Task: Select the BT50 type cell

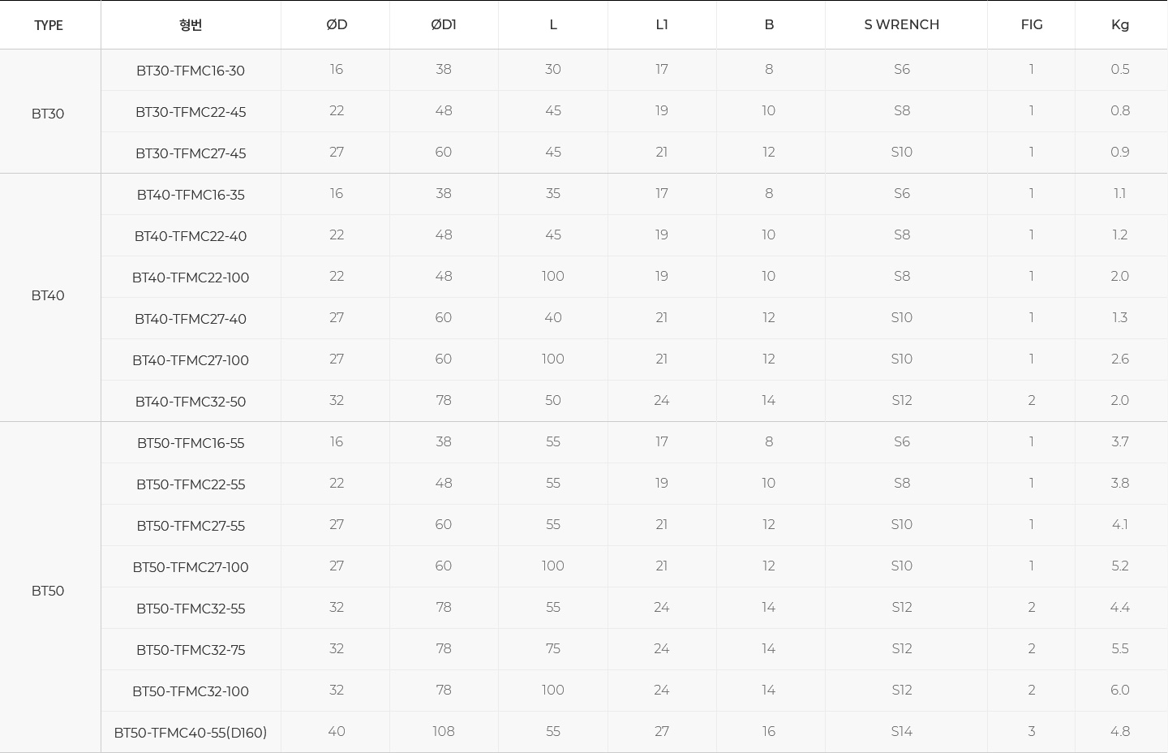Action: coord(48,591)
